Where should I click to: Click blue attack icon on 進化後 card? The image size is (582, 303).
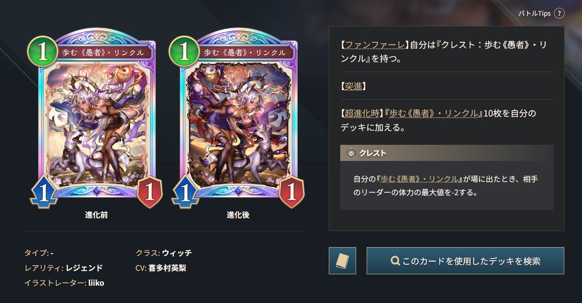[x=184, y=194]
